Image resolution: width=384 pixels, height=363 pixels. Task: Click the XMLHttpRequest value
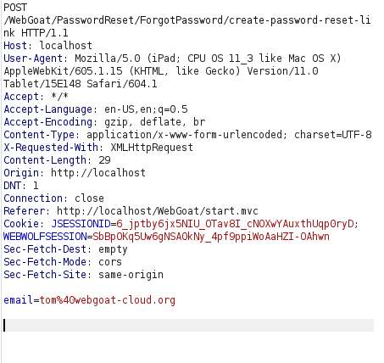[x=152, y=148]
